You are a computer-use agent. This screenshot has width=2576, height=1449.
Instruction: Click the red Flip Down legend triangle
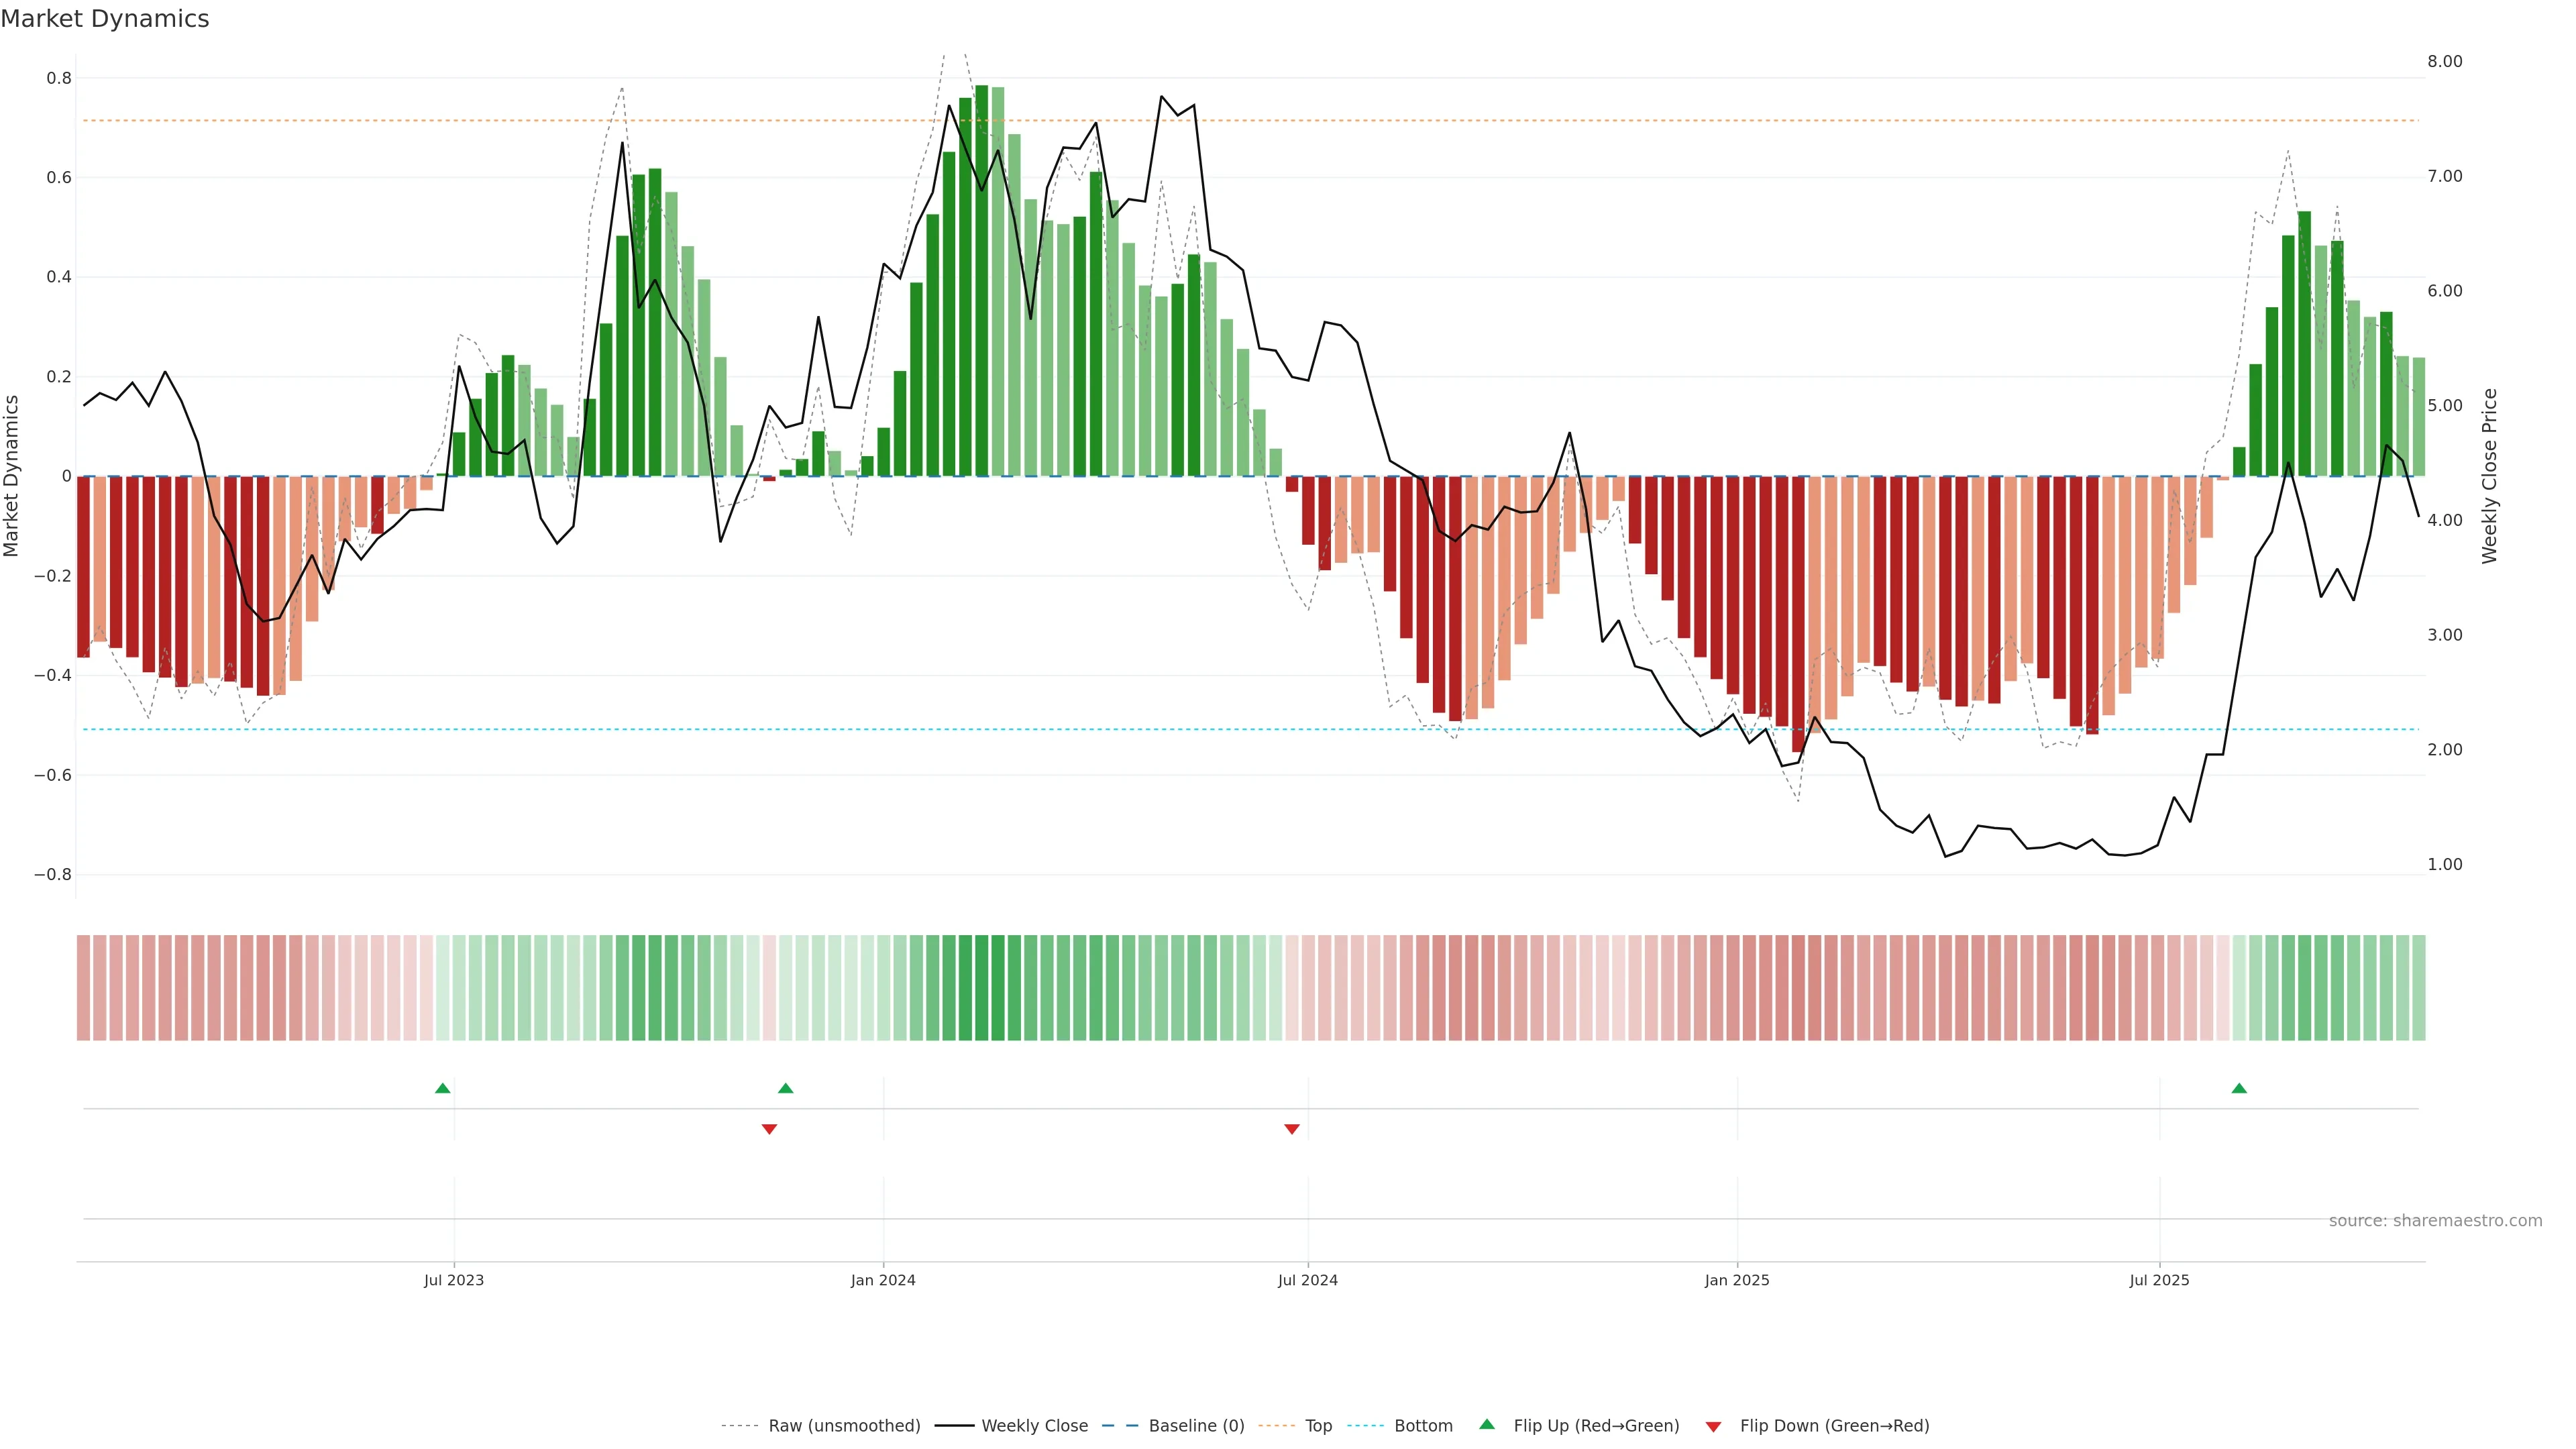click(x=1713, y=1427)
